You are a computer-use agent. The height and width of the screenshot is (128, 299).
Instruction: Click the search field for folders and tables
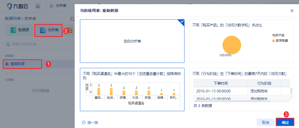40,44
